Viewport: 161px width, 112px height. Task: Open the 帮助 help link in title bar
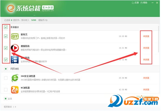pos(144,3)
